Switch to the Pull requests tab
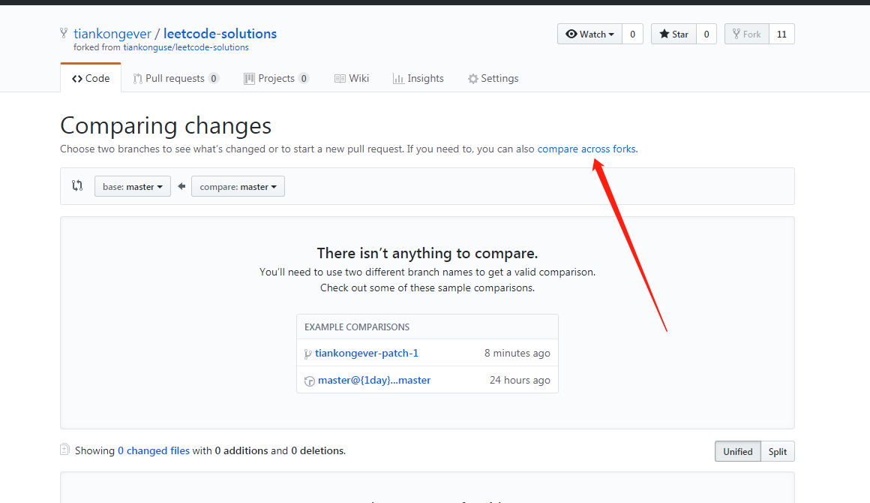 [175, 78]
